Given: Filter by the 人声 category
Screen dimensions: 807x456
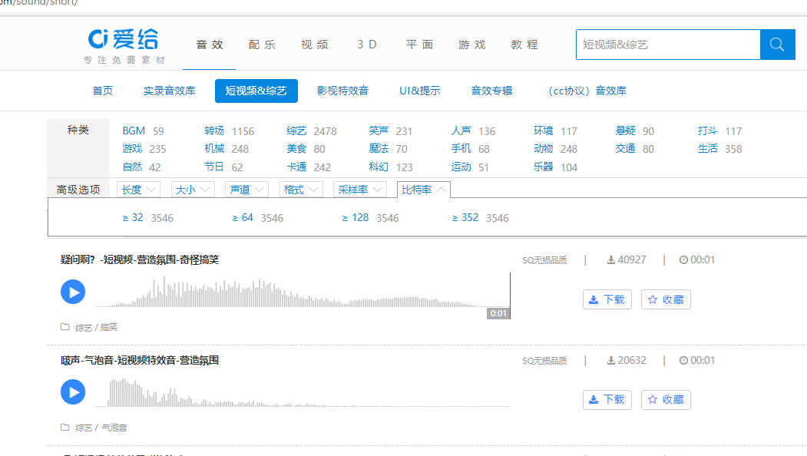Looking at the screenshot, I should (461, 131).
